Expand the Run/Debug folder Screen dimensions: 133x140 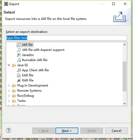point(9,96)
